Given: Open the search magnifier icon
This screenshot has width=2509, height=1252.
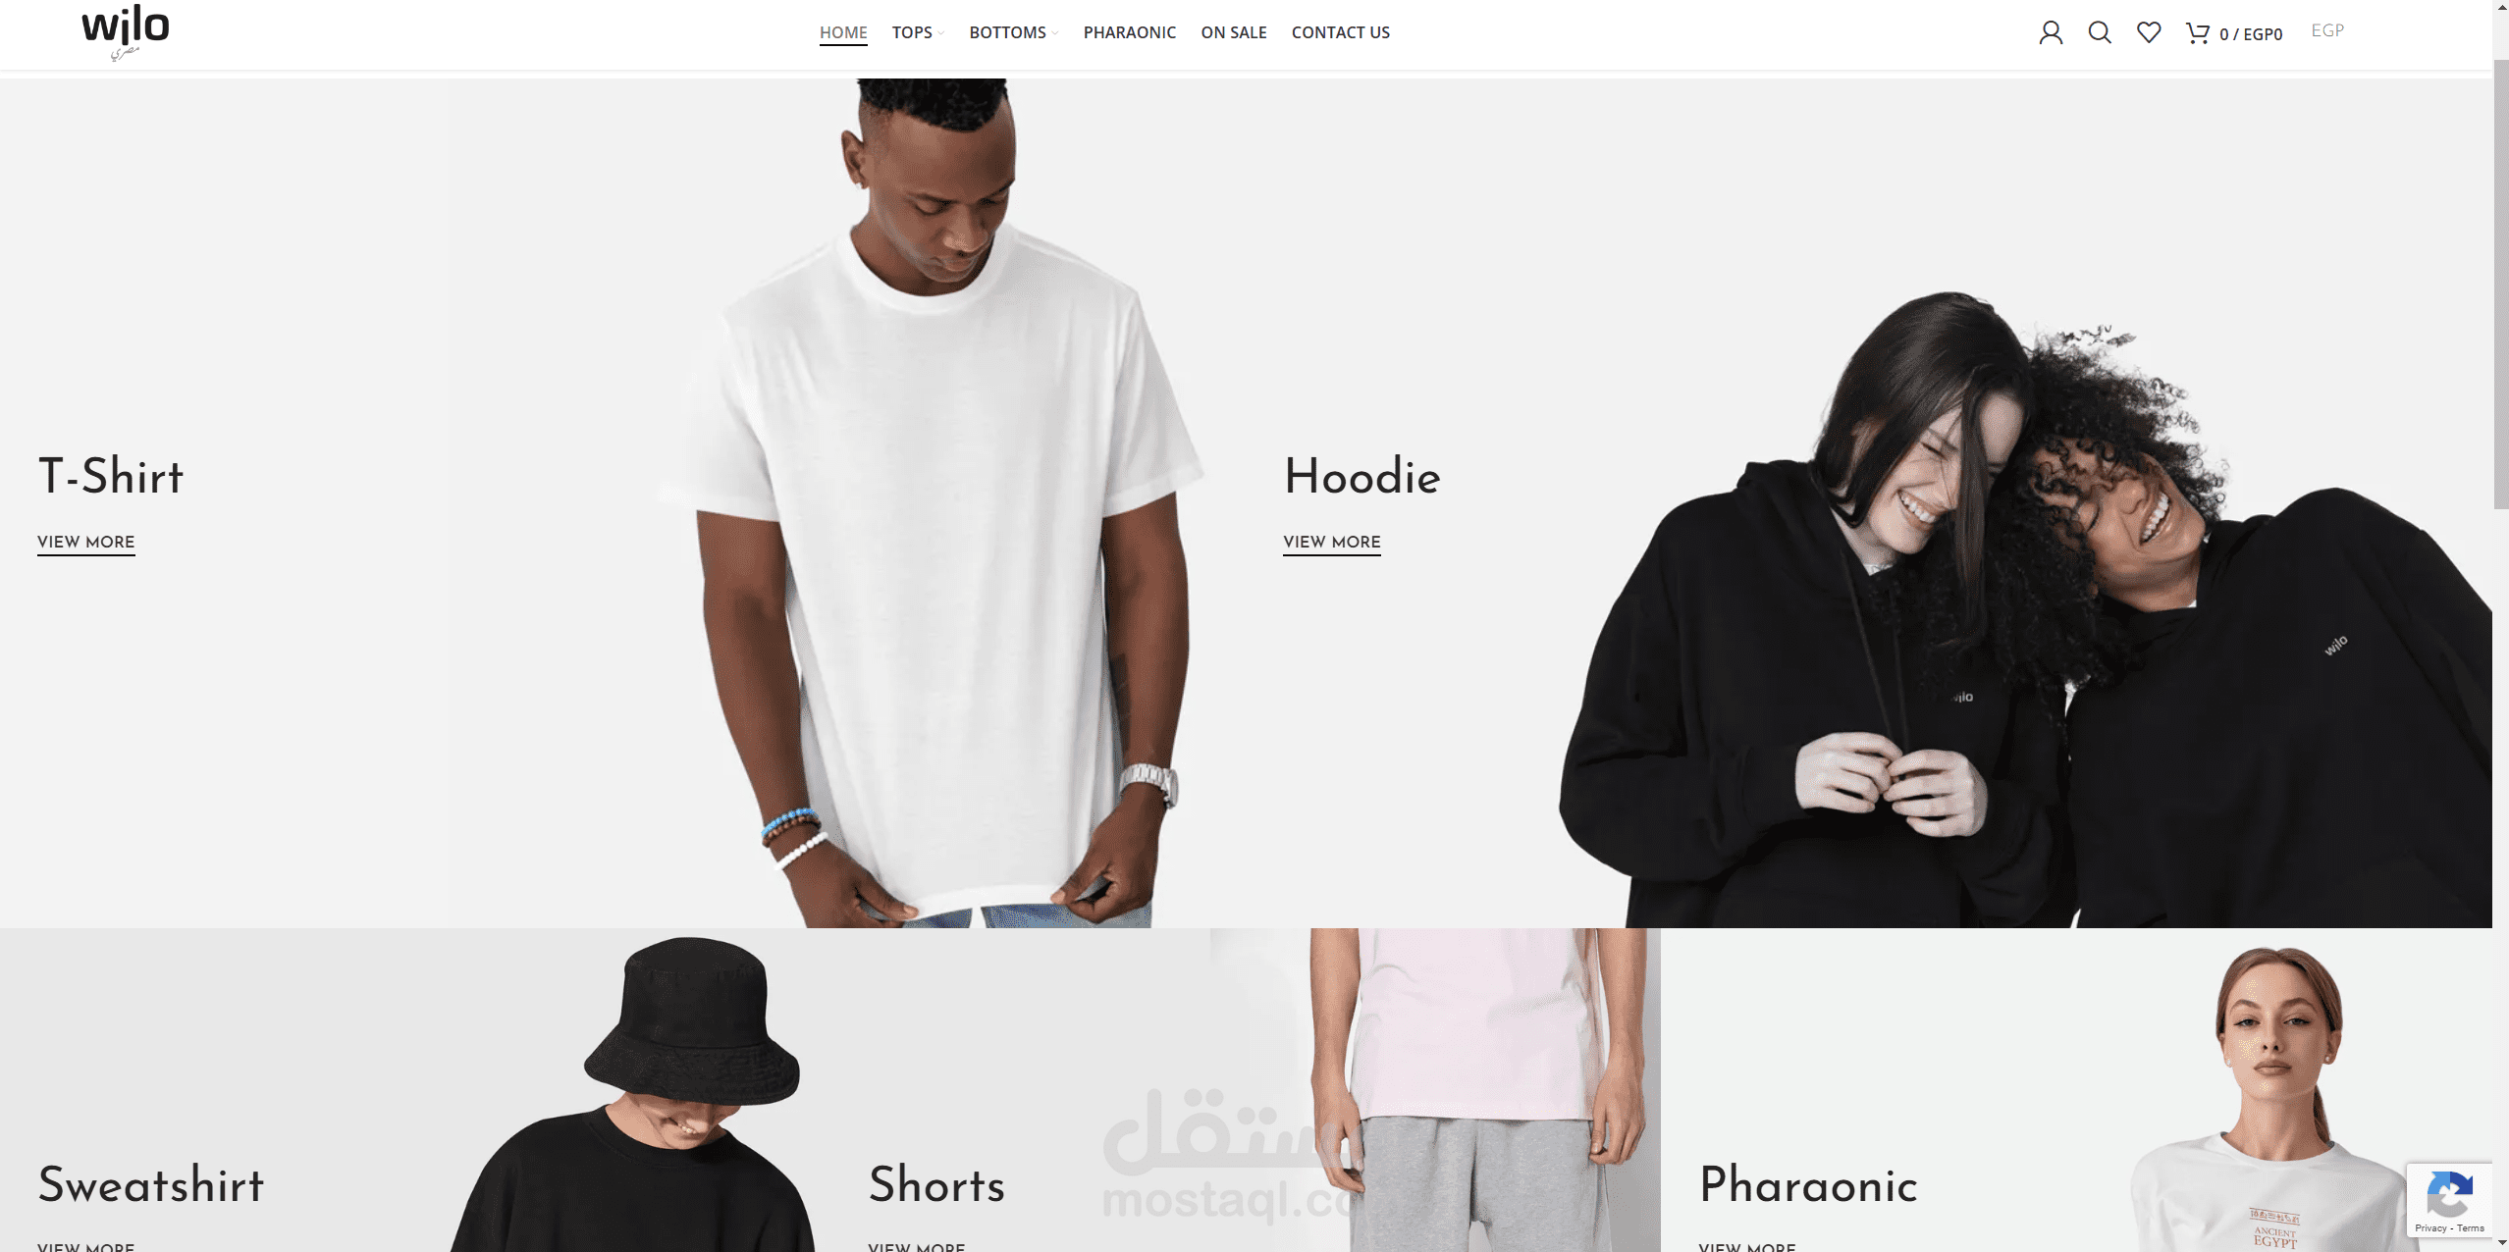Looking at the screenshot, I should point(2100,33).
